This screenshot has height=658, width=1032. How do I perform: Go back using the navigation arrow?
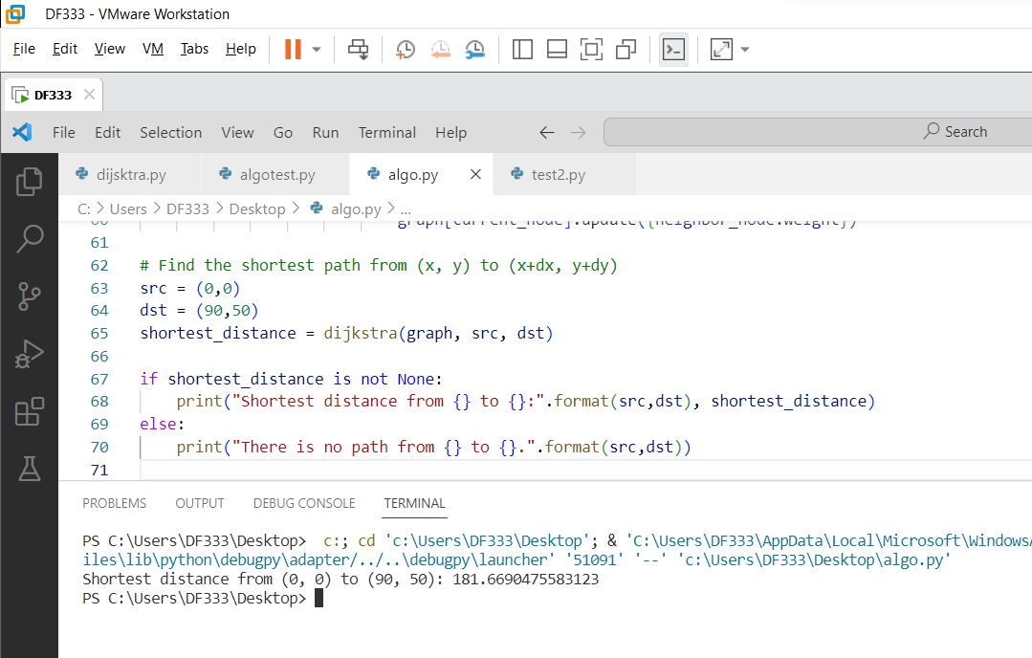546,133
